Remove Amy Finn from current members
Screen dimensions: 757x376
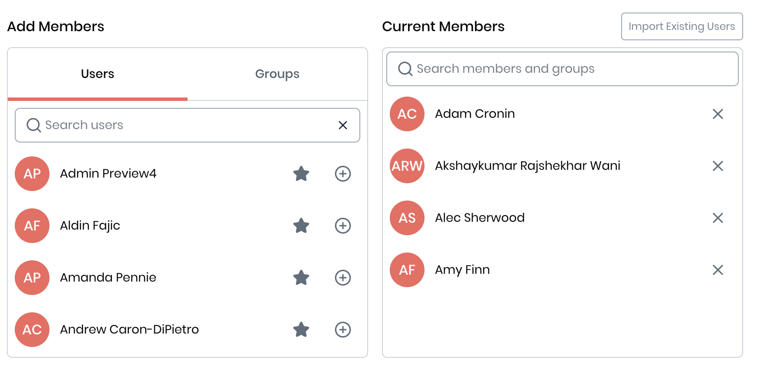[x=718, y=270]
